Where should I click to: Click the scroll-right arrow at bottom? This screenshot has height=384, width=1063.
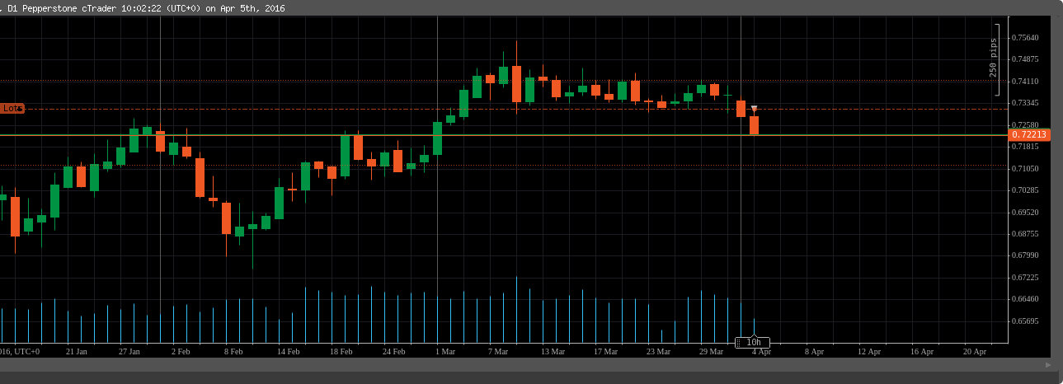pyautogui.click(x=1047, y=363)
